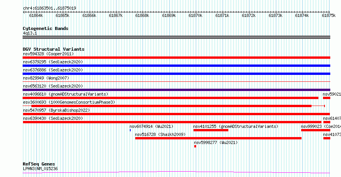The image size is (341, 177).
Task: Open the nsv5998277 (Wu2021) variant label
Action: [216, 142]
